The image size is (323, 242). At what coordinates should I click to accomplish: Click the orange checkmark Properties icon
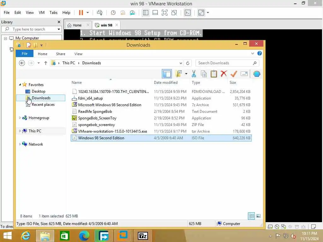click(x=234, y=74)
